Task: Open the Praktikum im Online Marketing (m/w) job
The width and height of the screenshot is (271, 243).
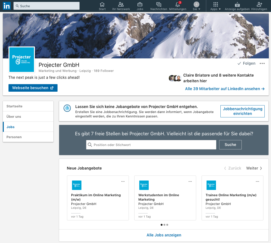Action: pos(96,197)
